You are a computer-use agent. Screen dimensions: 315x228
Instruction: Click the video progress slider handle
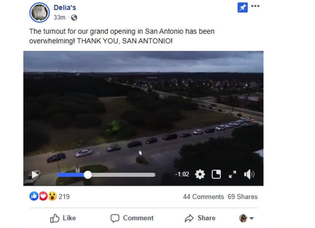point(88,175)
